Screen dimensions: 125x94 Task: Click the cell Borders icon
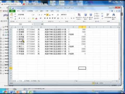pyautogui.click(x=28, y=18)
